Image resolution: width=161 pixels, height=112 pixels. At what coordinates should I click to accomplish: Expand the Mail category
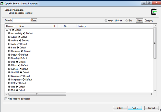[x=9, y=90]
